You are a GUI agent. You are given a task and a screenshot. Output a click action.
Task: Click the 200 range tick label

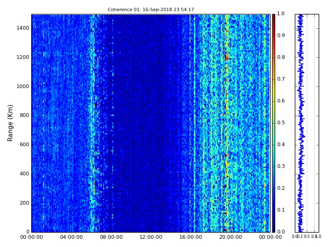tap(24, 203)
